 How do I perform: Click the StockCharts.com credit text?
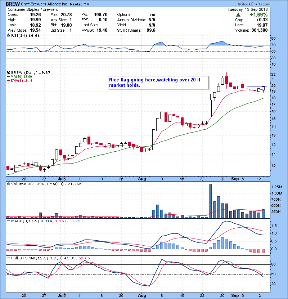254,4
